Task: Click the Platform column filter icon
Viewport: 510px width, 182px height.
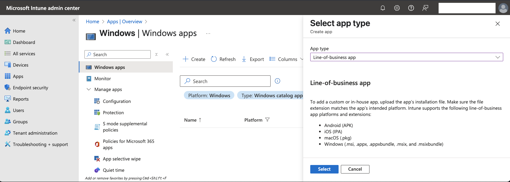Action: point(267,120)
